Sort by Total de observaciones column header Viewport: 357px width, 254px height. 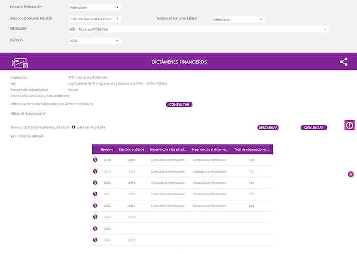[252, 149]
